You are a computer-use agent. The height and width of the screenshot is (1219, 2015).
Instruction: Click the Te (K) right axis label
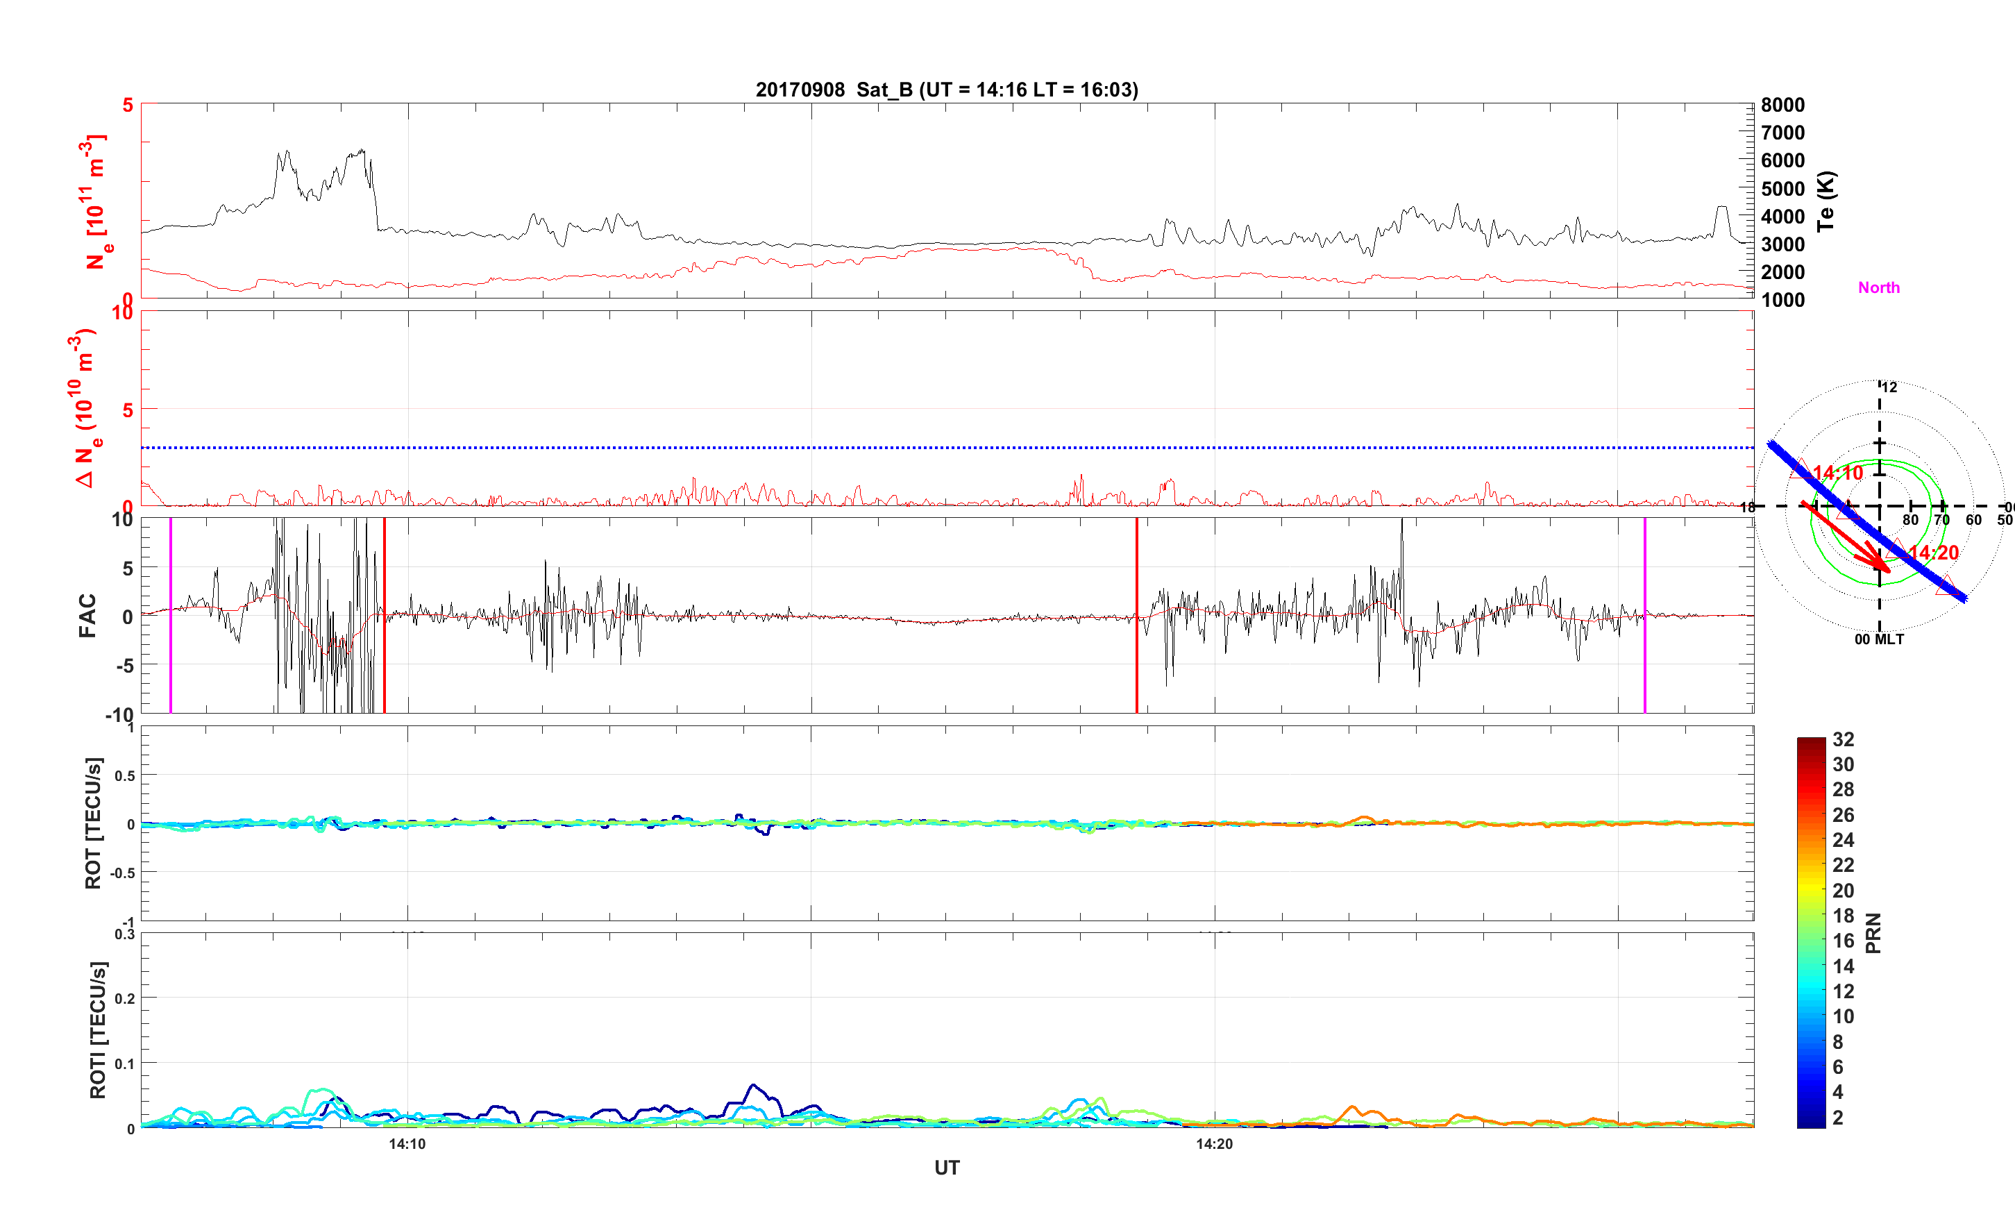tap(1826, 201)
